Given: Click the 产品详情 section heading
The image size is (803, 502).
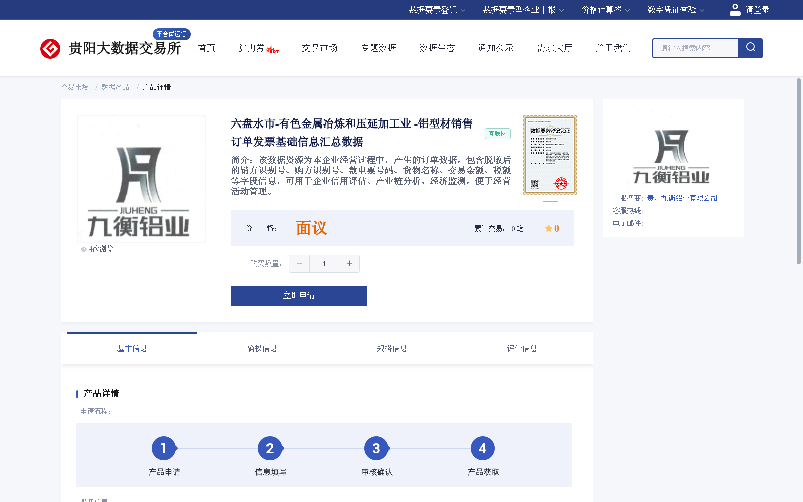Looking at the screenshot, I should coord(101,393).
